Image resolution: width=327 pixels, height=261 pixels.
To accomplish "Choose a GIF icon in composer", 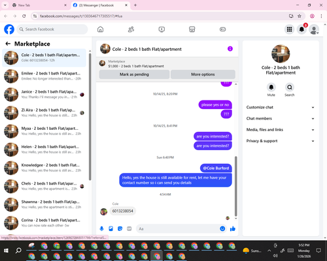I will click(x=129, y=228).
